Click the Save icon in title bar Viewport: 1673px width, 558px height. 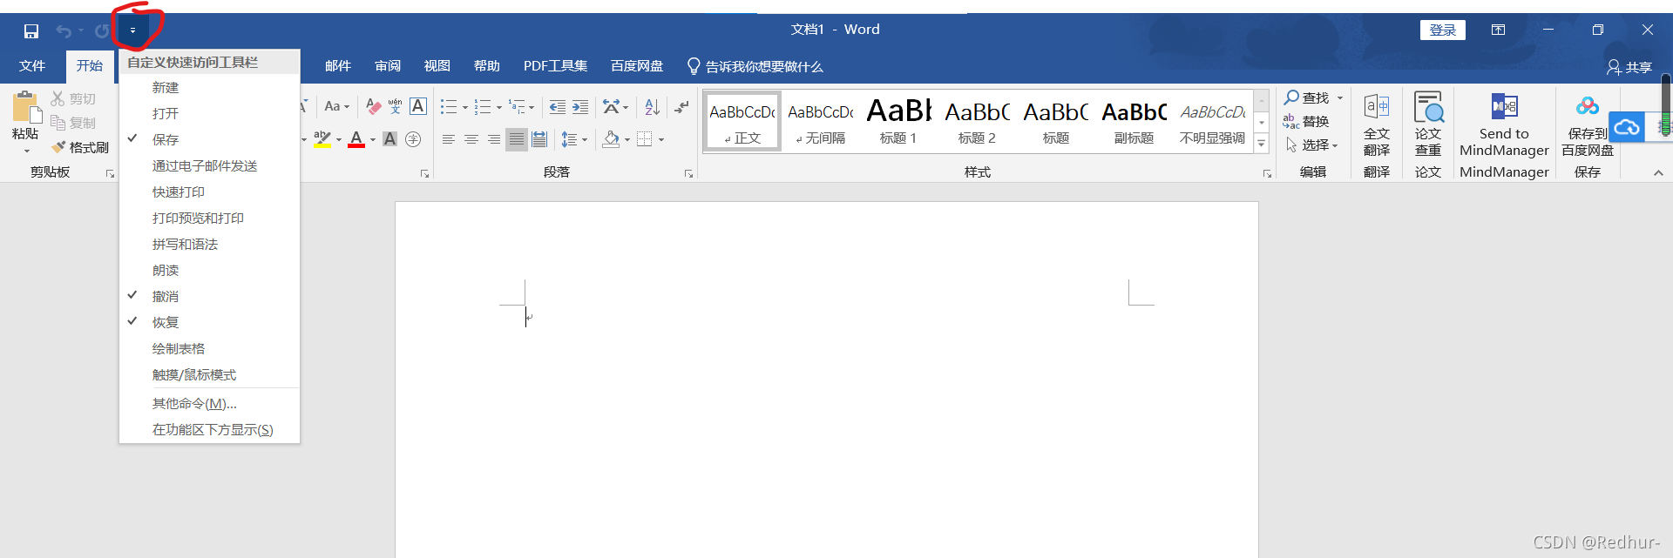coord(31,31)
